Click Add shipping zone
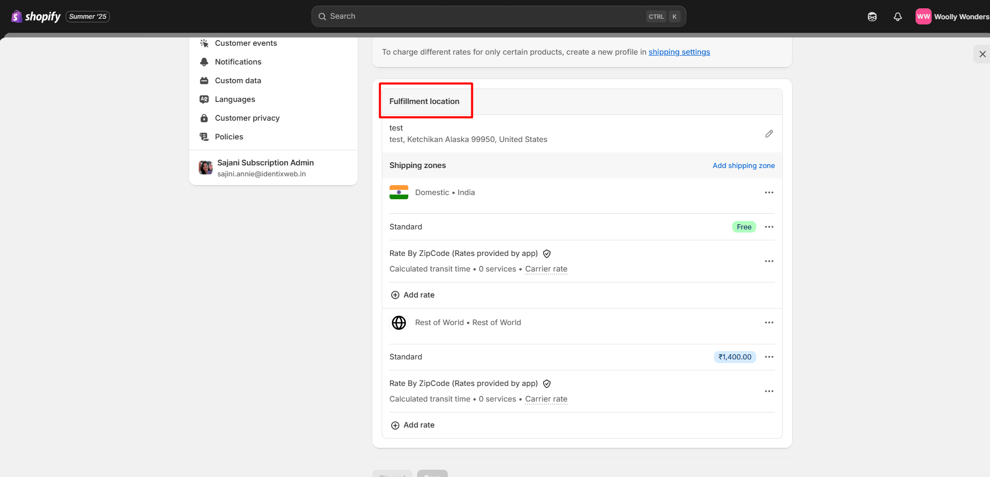 click(x=744, y=165)
